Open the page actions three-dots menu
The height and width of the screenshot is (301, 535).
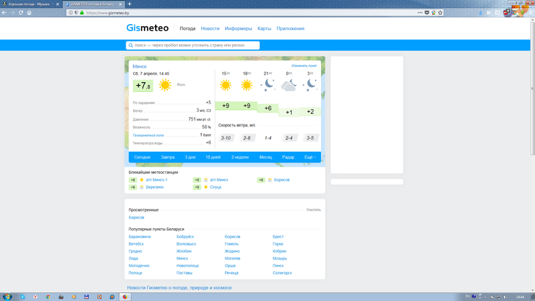tap(420, 13)
